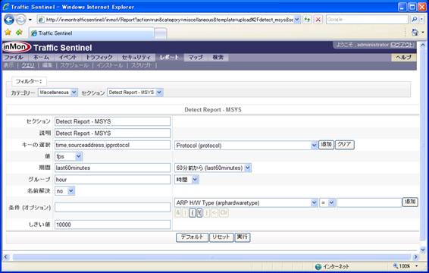Click the ( open parenthesis button
Viewport: 429px width, 273px height.
click(193, 213)
